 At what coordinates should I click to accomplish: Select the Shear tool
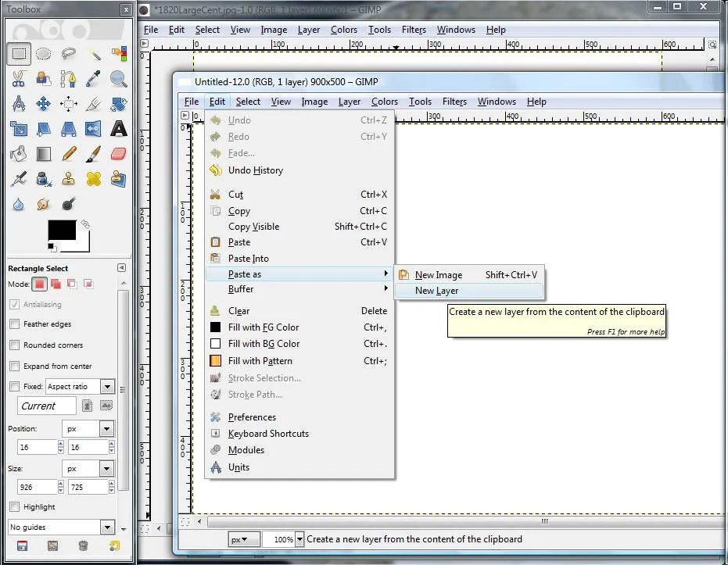tap(44, 128)
